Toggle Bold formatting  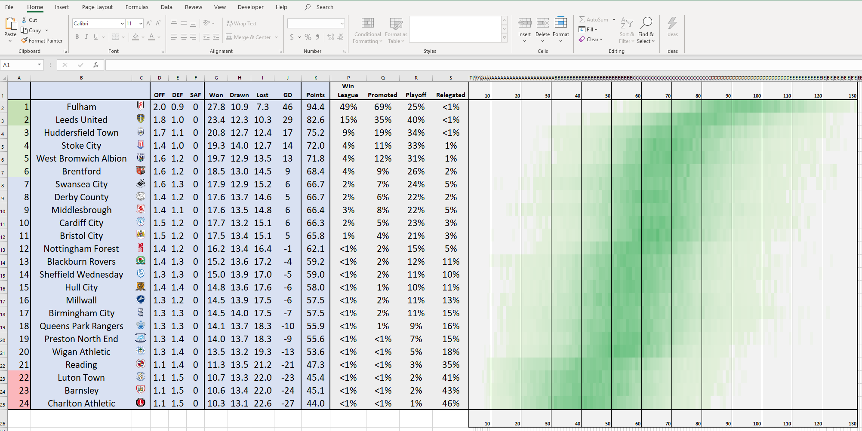[x=77, y=37]
